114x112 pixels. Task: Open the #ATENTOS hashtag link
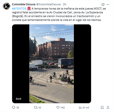19,9
